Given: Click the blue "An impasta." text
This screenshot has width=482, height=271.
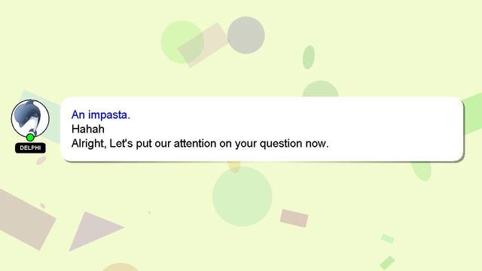Looking at the screenshot, I should tap(101, 114).
